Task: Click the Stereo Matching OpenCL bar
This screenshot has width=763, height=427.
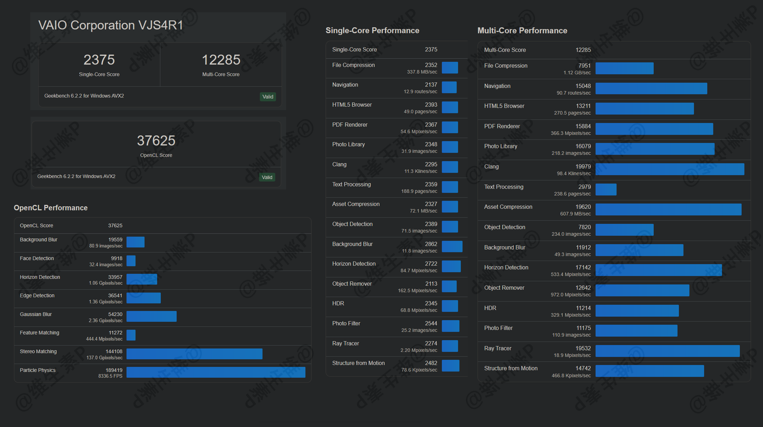Action: click(x=194, y=354)
